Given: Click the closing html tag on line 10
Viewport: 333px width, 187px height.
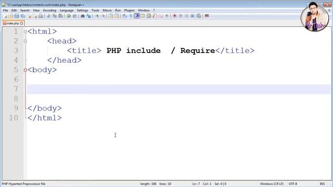Looking at the screenshot, I should pyautogui.click(x=45, y=118).
